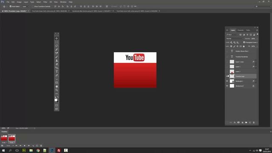Show the Layer 2 layer
The height and width of the screenshot is (153, 272).
click(227, 71)
